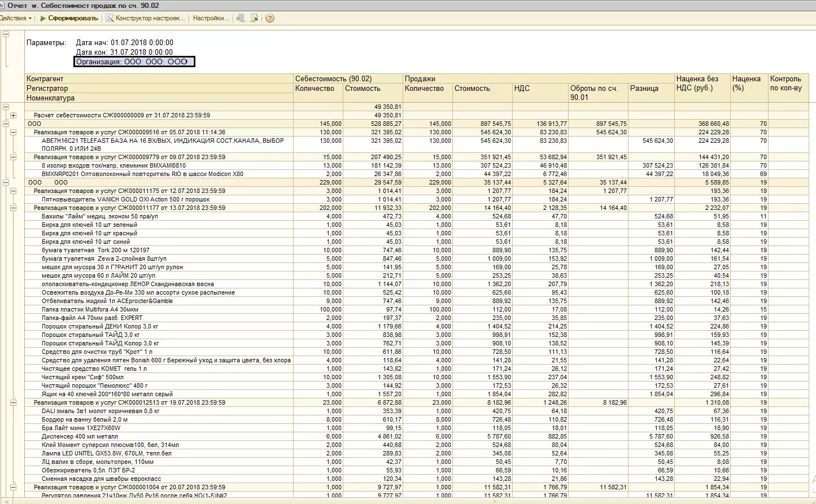This screenshot has height=504, width=816.
Task: Collapse the first empty counterparty group
Action: click(6, 106)
